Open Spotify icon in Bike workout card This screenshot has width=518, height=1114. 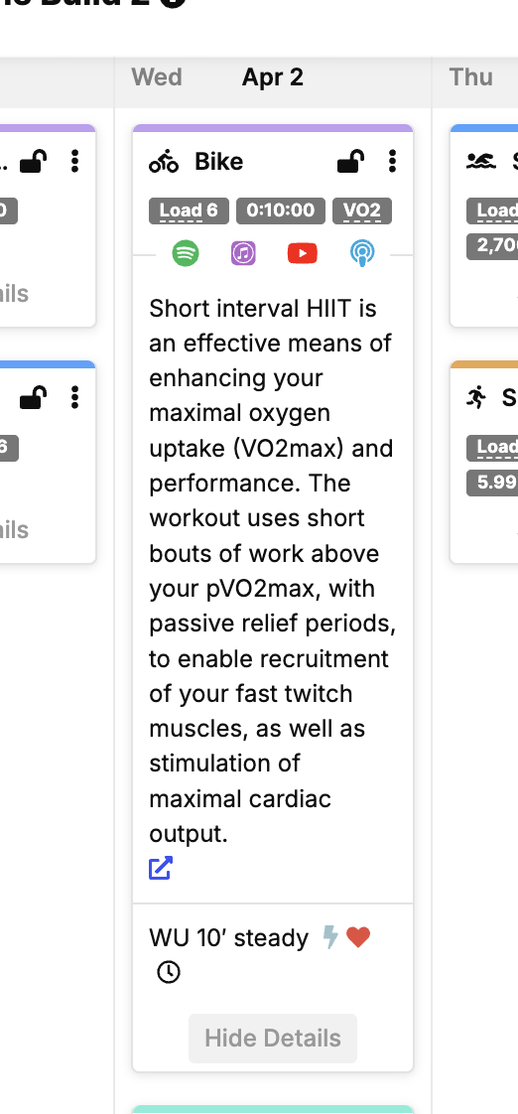pyautogui.click(x=186, y=253)
